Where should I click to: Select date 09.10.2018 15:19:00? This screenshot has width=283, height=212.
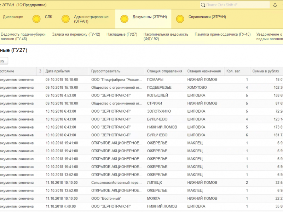pyautogui.click(x=62, y=87)
